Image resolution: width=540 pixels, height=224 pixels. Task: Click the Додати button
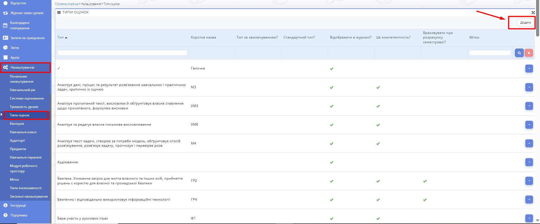click(525, 22)
